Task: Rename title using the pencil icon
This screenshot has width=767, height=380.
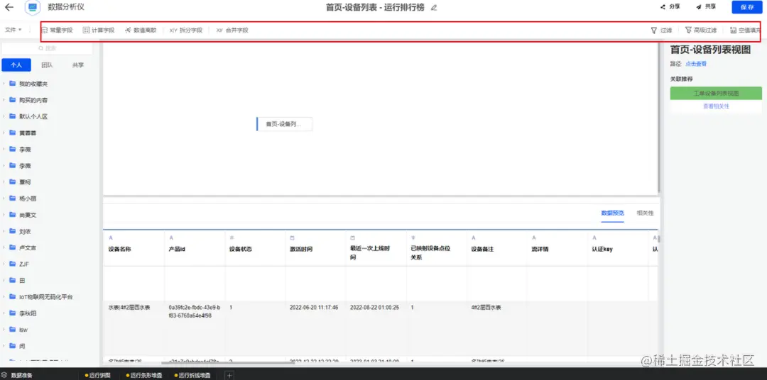Action: (433, 7)
